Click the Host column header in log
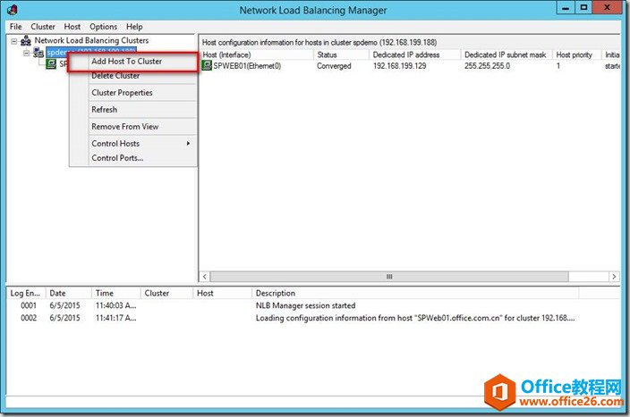 pyautogui.click(x=223, y=293)
